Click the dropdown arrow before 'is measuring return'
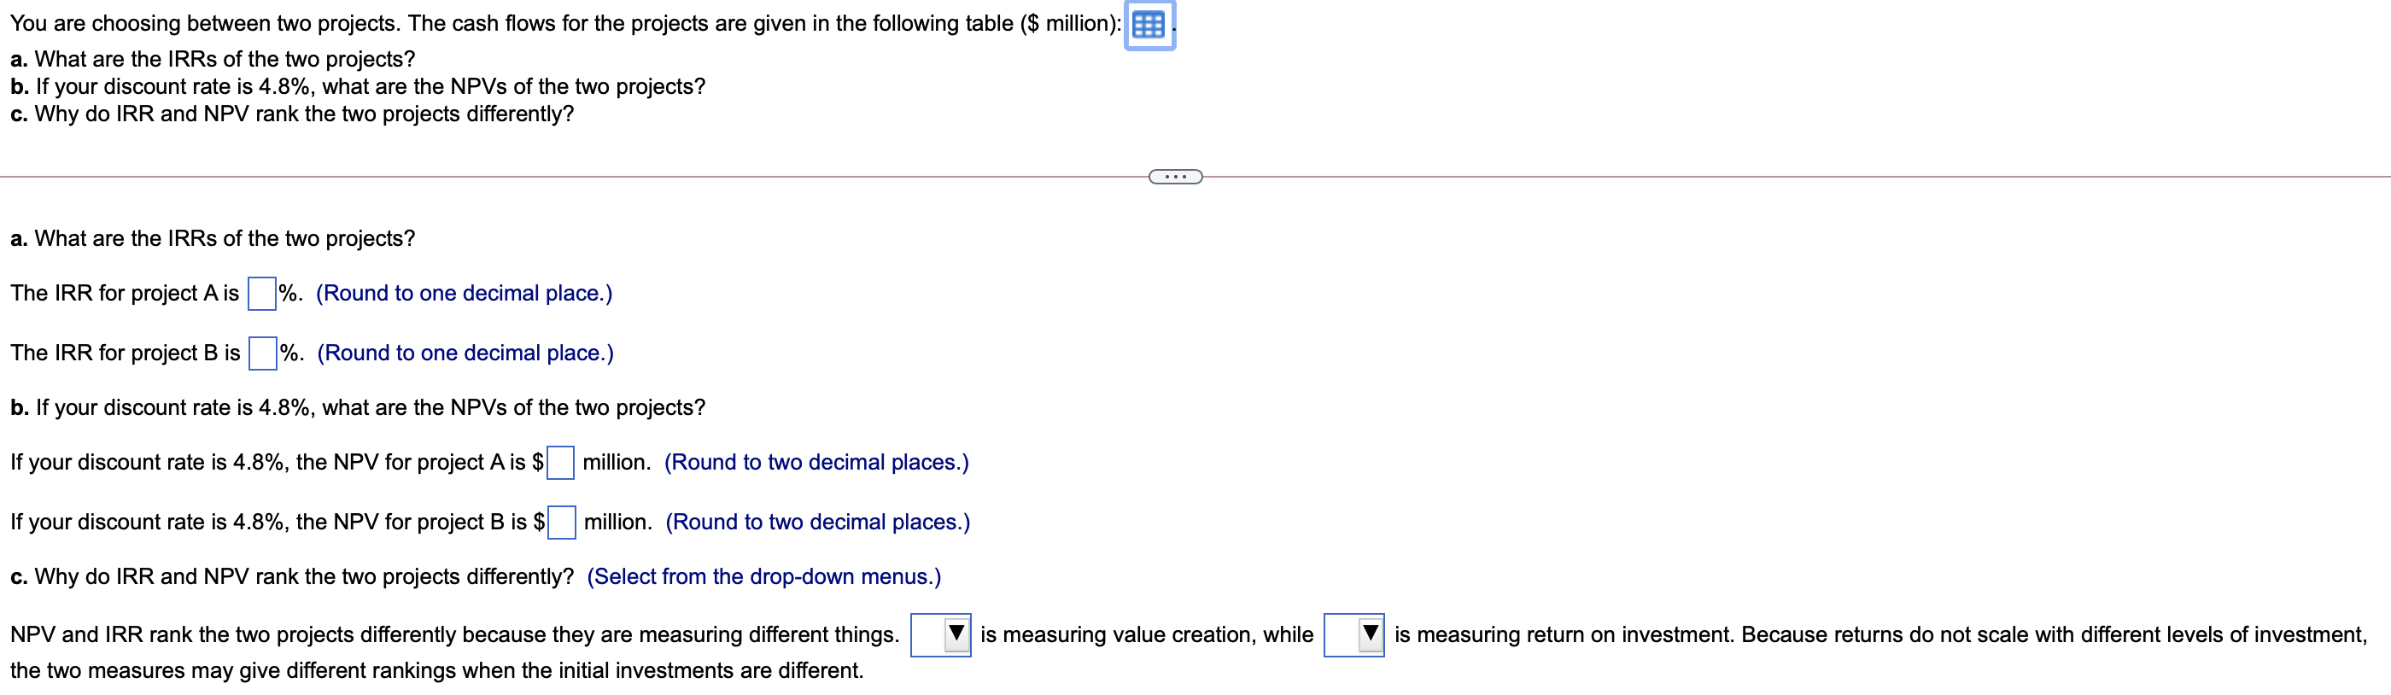Image resolution: width=2391 pixels, height=695 pixels. click(x=1369, y=635)
